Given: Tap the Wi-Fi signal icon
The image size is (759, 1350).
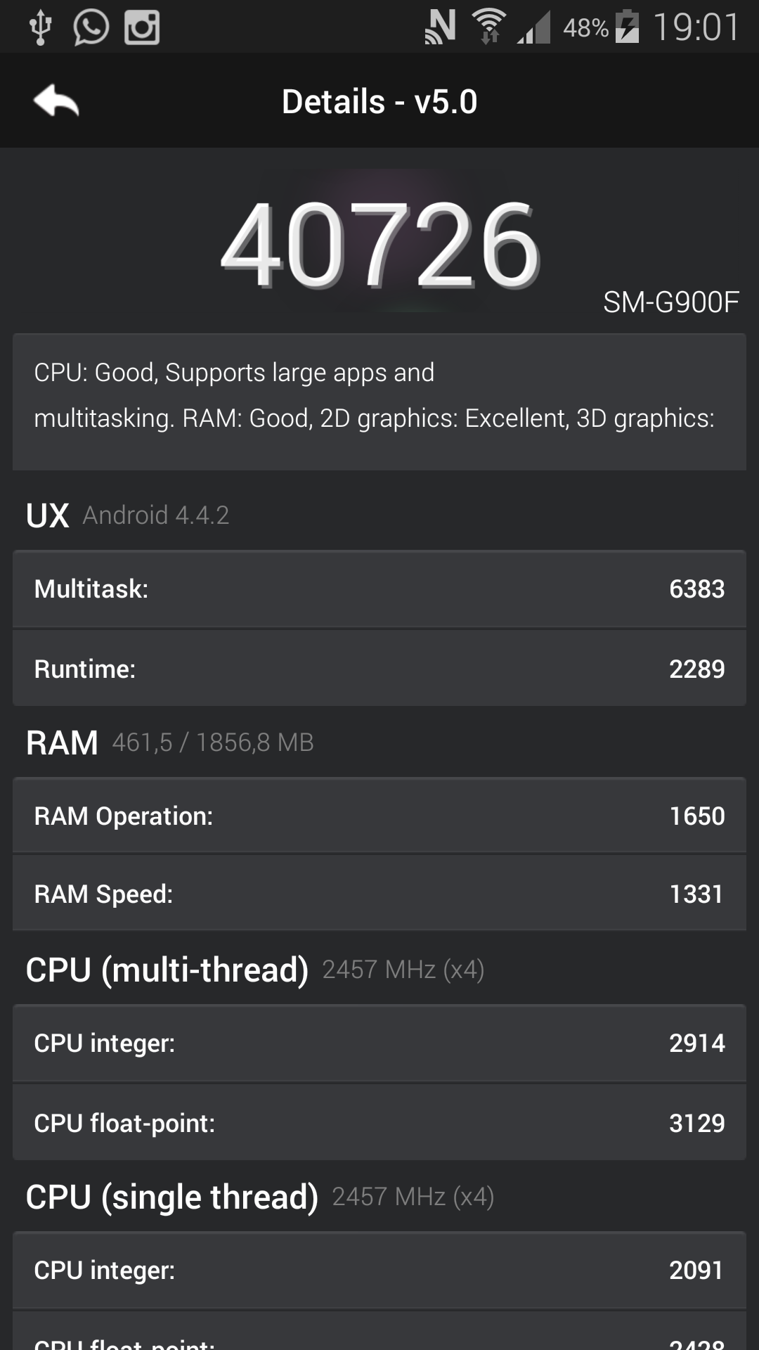Looking at the screenshot, I should [x=489, y=28].
